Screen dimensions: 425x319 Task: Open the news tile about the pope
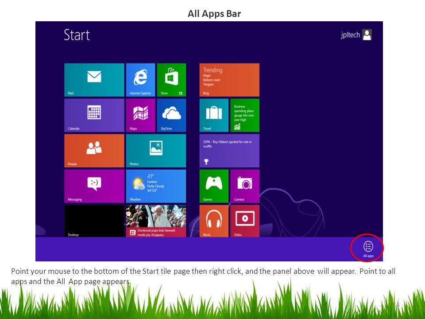point(156,221)
